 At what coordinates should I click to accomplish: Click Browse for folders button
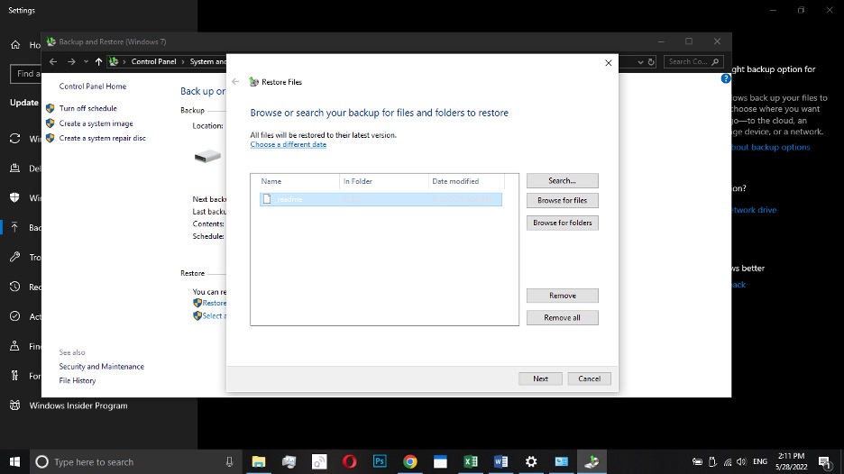tap(562, 223)
